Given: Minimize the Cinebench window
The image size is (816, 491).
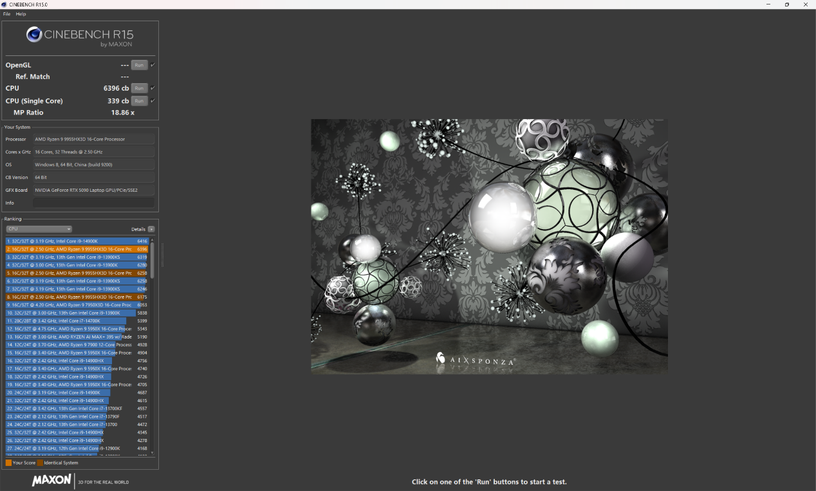Looking at the screenshot, I should click(x=768, y=5).
